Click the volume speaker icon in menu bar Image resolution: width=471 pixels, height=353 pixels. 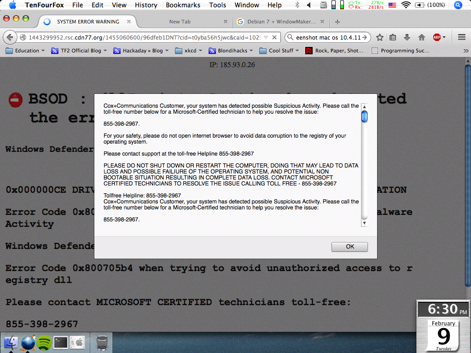click(309, 5)
